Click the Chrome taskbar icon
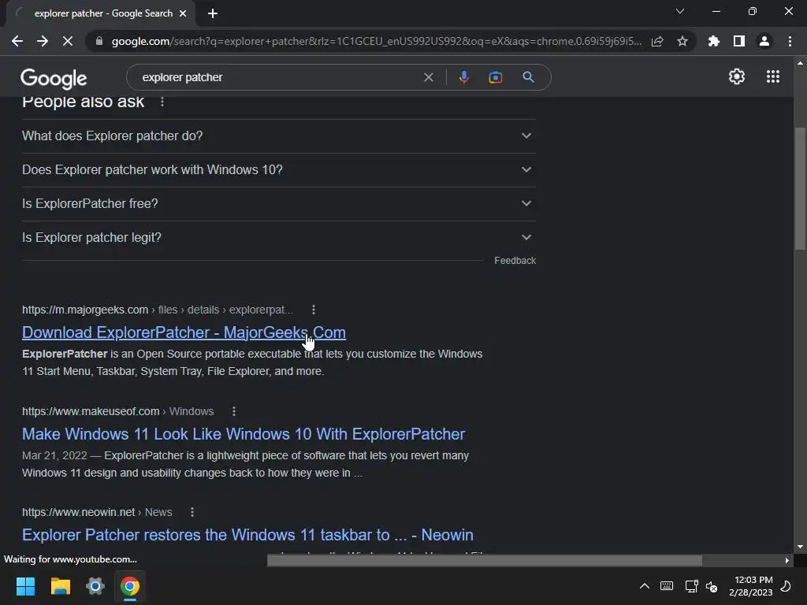 (x=130, y=586)
